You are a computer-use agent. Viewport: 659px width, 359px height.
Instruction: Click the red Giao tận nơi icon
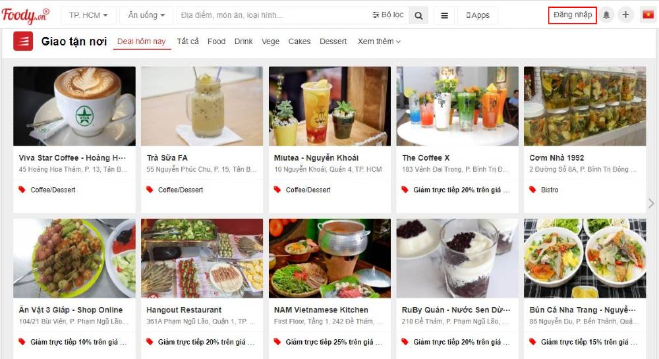(x=23, y=41)
